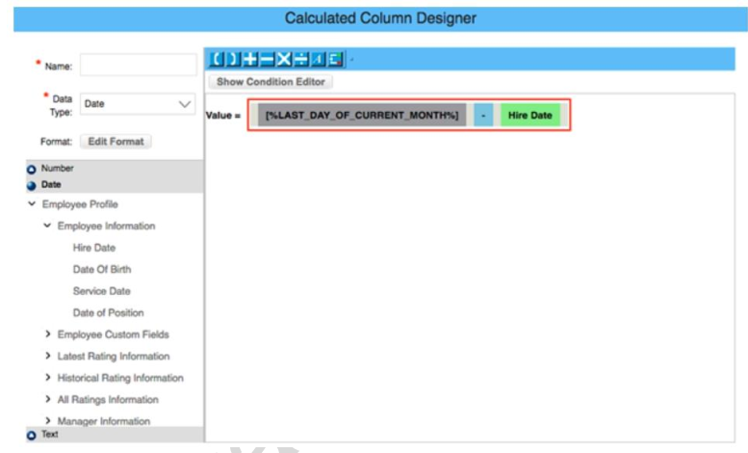The height and width of the screenshot is (453, 748).
Task: Collapse the Employee Profile tree node
Action: 33,204
